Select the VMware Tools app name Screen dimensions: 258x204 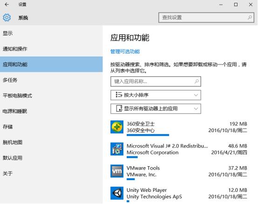click(143, 168)
